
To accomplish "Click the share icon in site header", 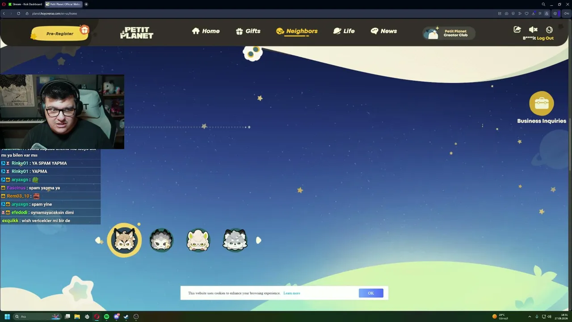I will pos(517,30).
